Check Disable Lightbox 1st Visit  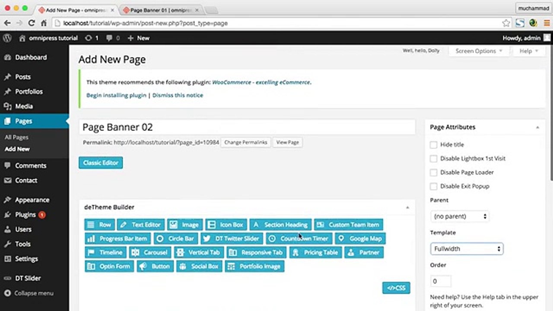(x=433, y=159)
